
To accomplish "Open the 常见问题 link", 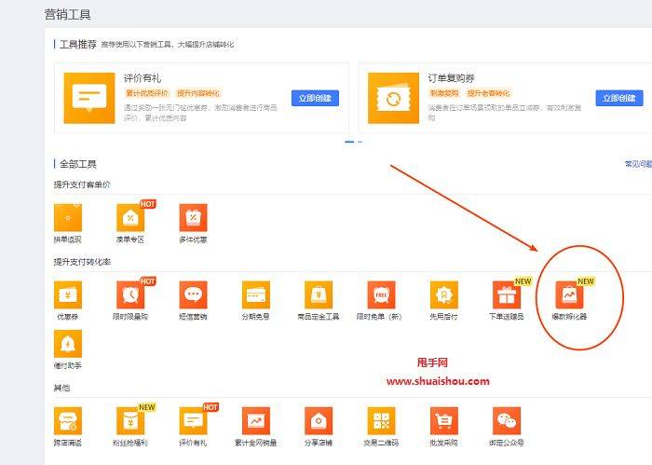I will 637,164.
